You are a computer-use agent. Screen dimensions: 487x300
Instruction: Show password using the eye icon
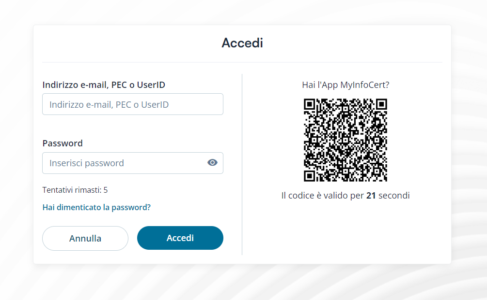click(x=212, y=163)
